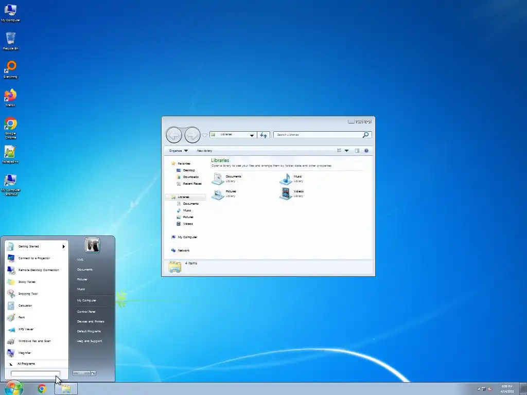Click the Start menu search field
This screenshot has height=395, width=527.
pyautogui.click(x=36, y=373)
